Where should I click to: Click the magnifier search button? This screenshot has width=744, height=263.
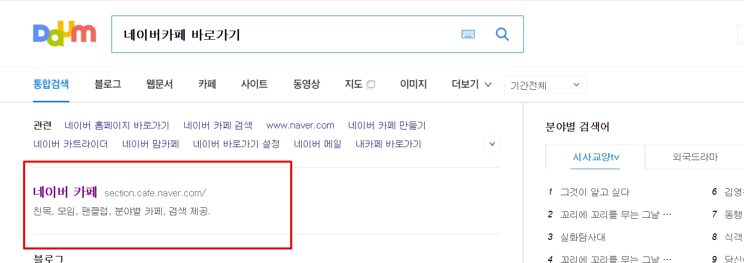click(502, 34)
